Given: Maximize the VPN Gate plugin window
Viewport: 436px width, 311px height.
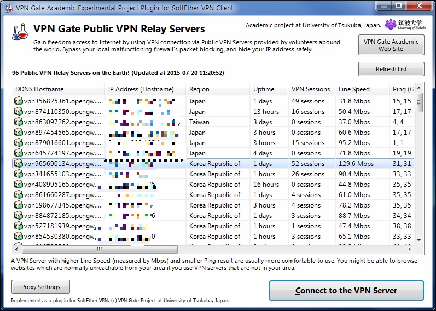Looking at the screenshot, I should click(398, 5).
